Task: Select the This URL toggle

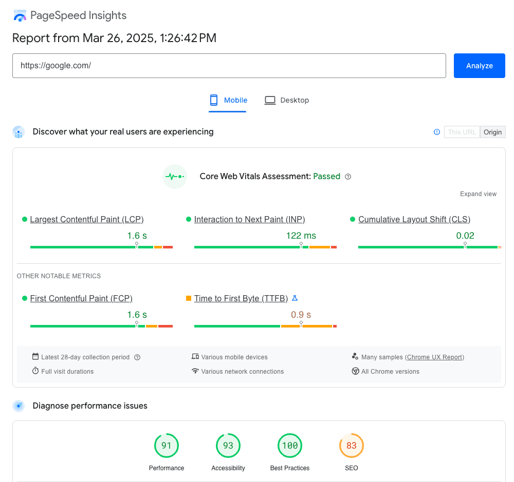Action: pos(462,132)
